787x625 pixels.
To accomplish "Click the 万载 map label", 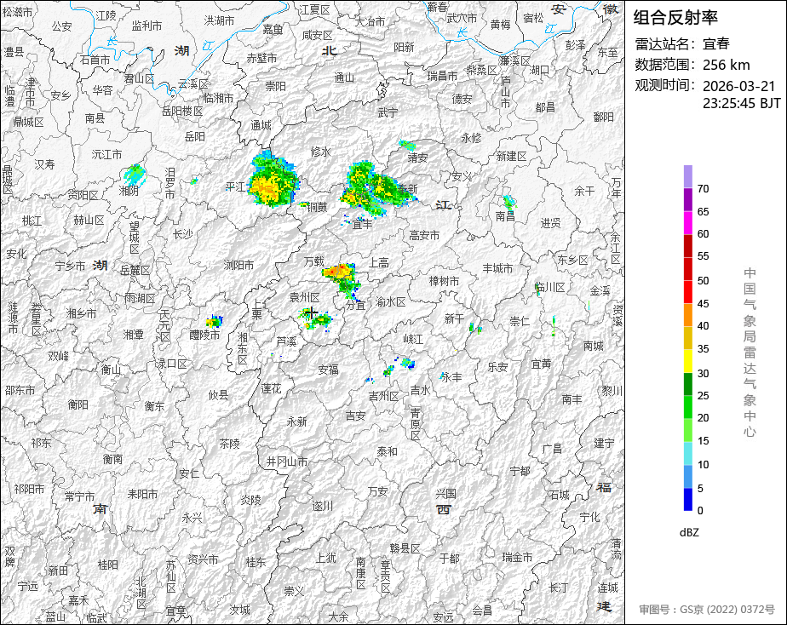I will (x=314, y=261).
